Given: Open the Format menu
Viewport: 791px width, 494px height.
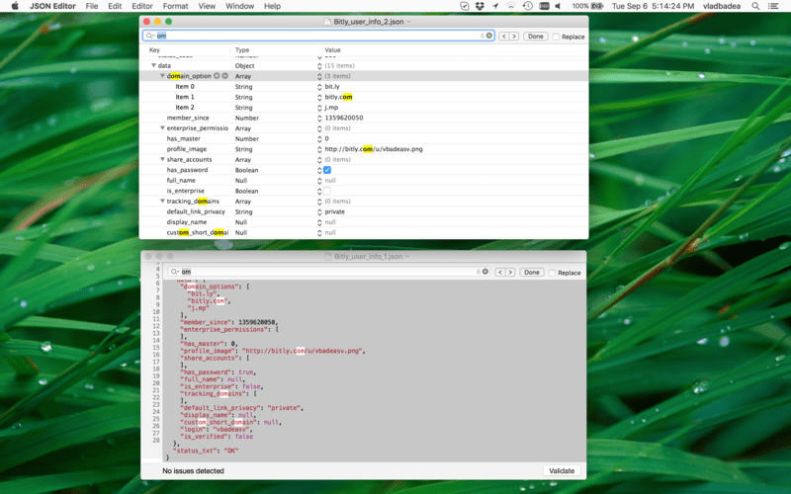Looking at the screenshot, I should [176, 6].
